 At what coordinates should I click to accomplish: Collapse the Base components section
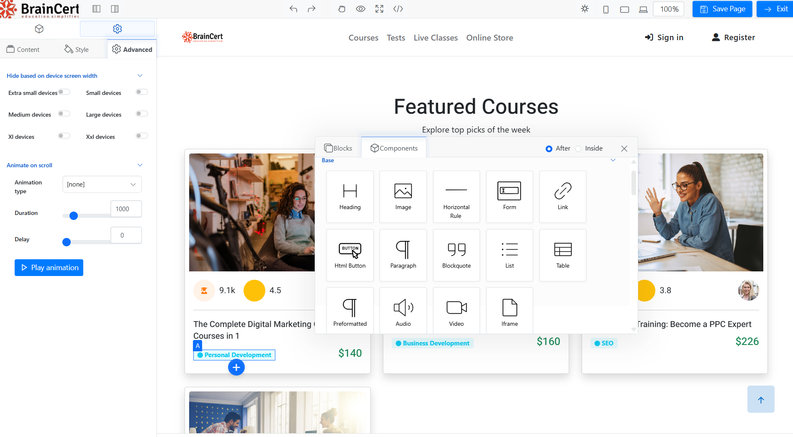pyautogui.click(x=613, y=160)
